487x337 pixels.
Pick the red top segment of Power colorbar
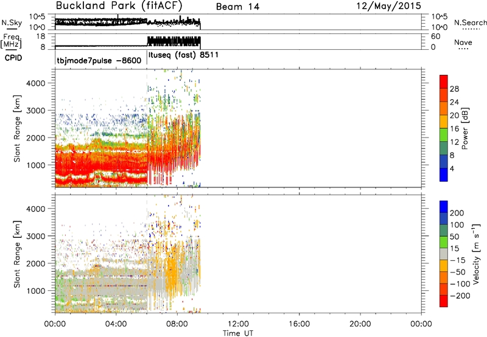[444, 82]
